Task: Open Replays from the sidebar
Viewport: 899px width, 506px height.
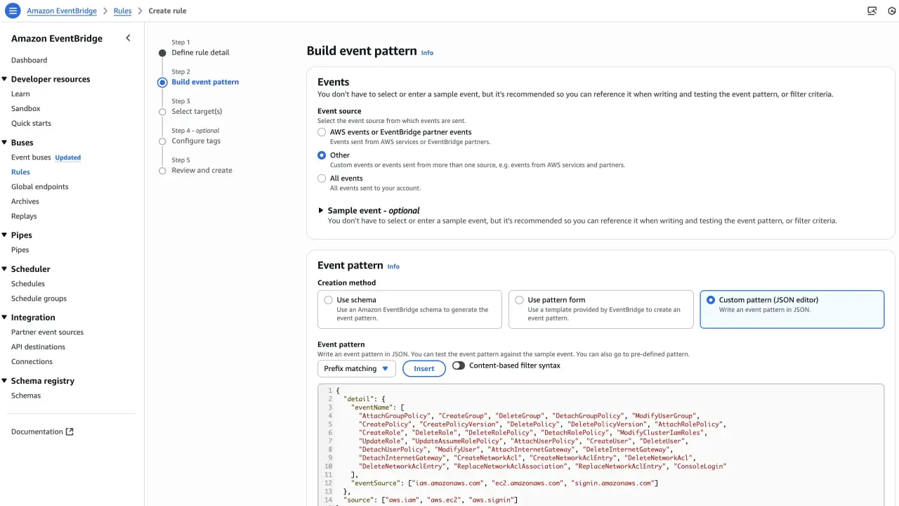Action: [x=24, y=216]
